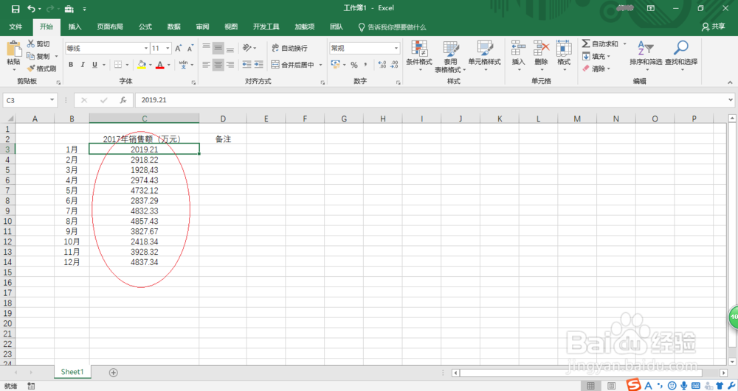Click accounting number format icon
The width and height of the screenshot is (738, 391).
click(335, 65)
